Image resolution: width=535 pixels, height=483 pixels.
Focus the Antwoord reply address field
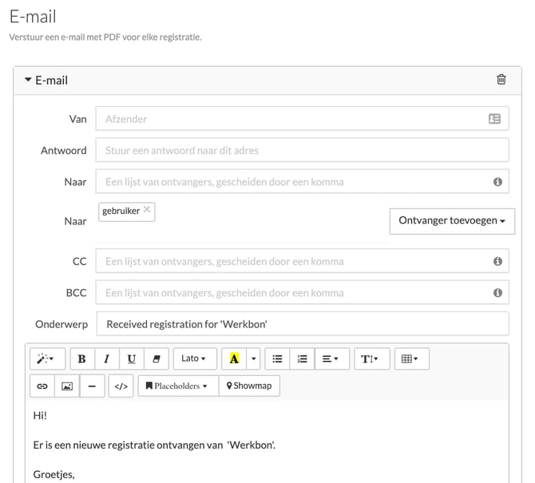click(x=302, y=150)
